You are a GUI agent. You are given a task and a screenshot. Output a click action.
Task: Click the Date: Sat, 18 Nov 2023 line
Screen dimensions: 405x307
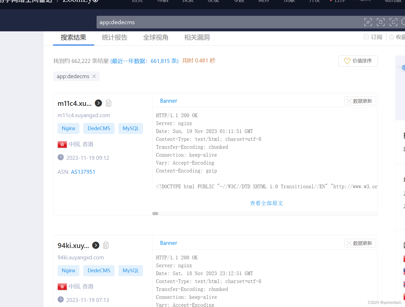coord(204,273)
